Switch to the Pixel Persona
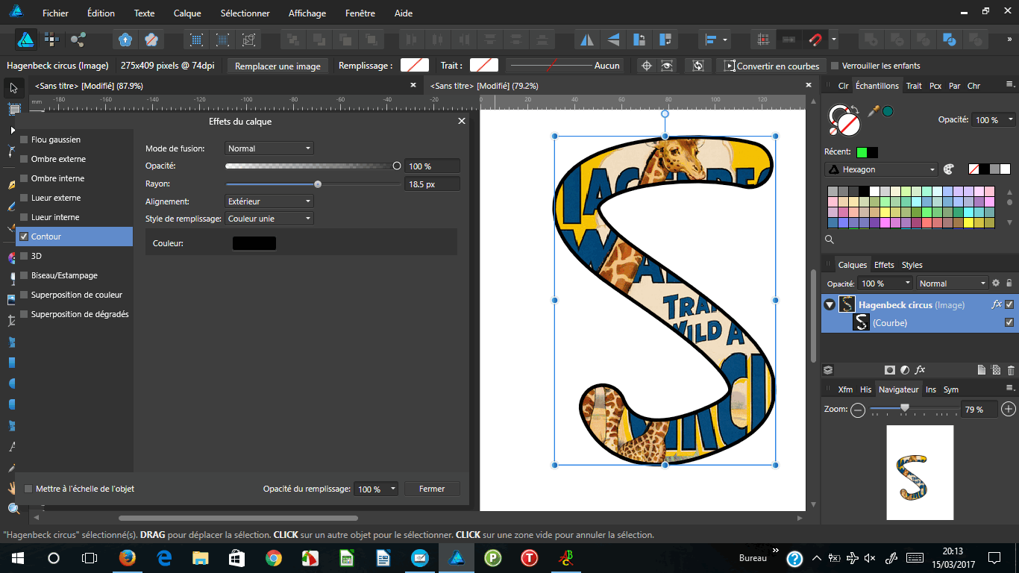Image resolution: width=1019 pixels, height=573 pixels. coord(51,40)
